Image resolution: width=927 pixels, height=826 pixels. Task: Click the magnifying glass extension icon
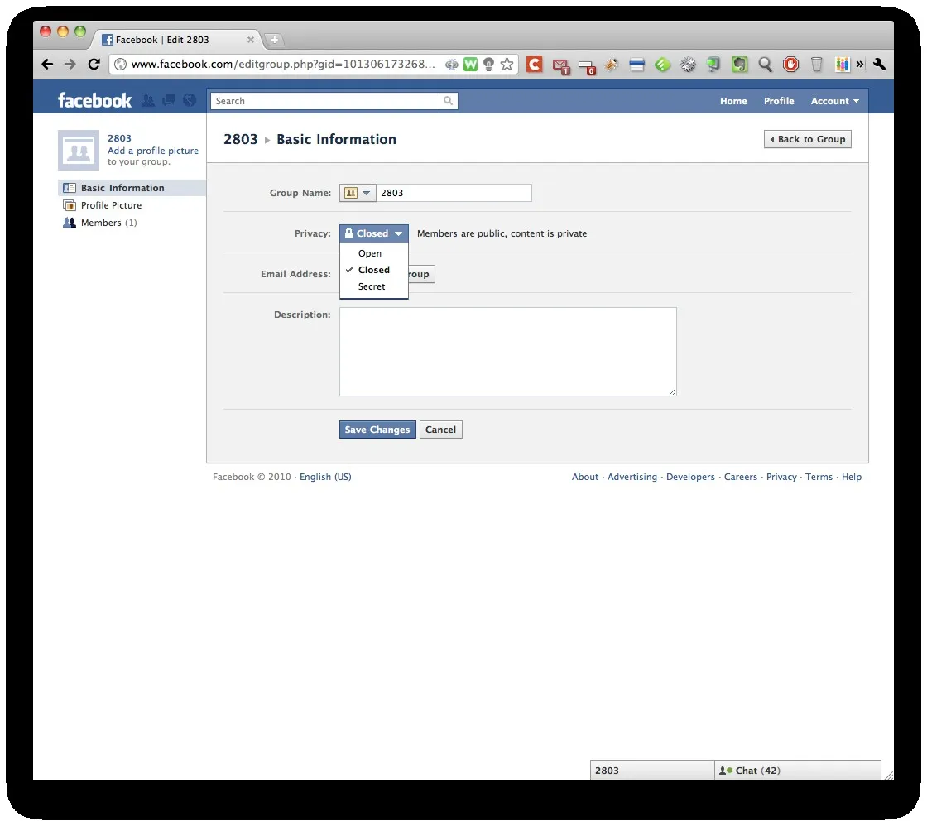point(765,65)
